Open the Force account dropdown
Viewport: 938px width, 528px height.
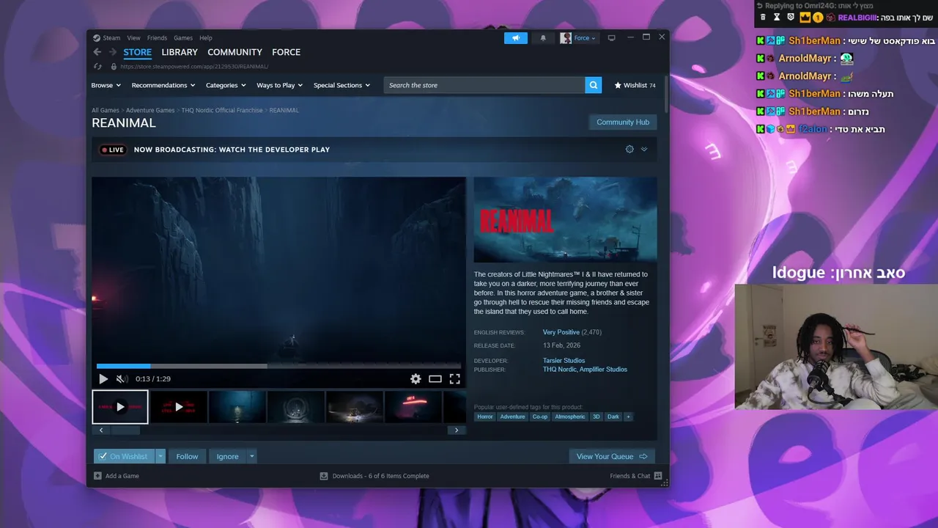click(x=579, y=38)
